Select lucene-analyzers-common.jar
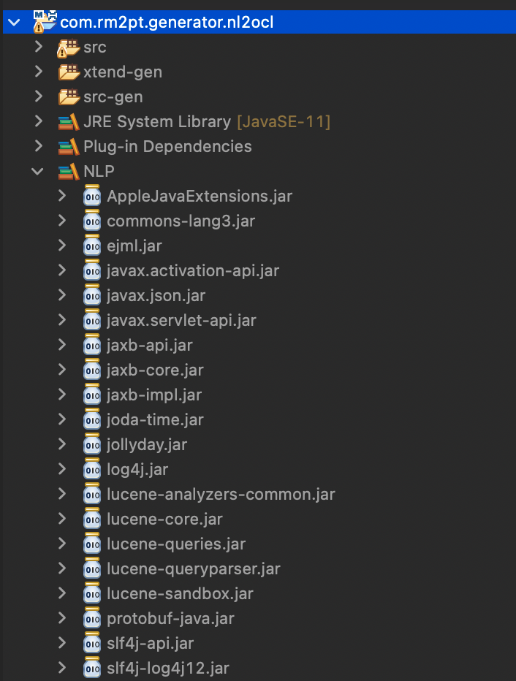Screen dimensions: 516x681 tap(221, 494)
